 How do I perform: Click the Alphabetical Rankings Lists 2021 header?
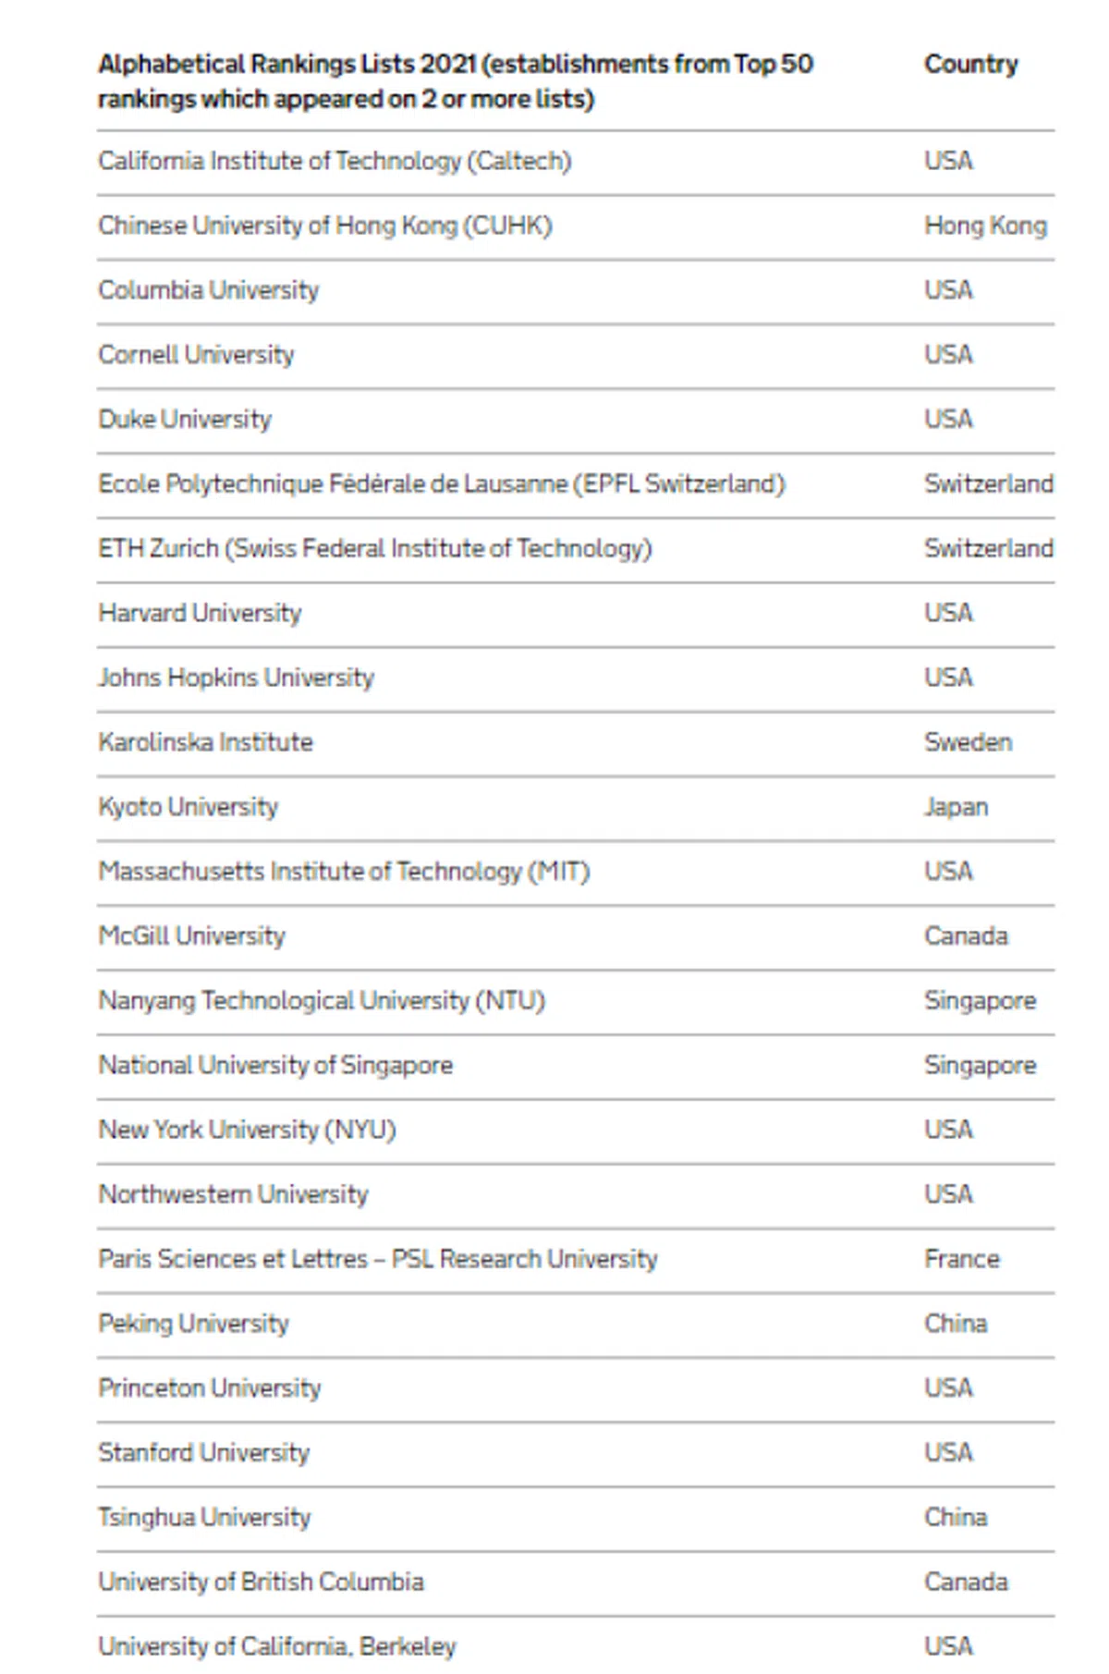[455, 81]
